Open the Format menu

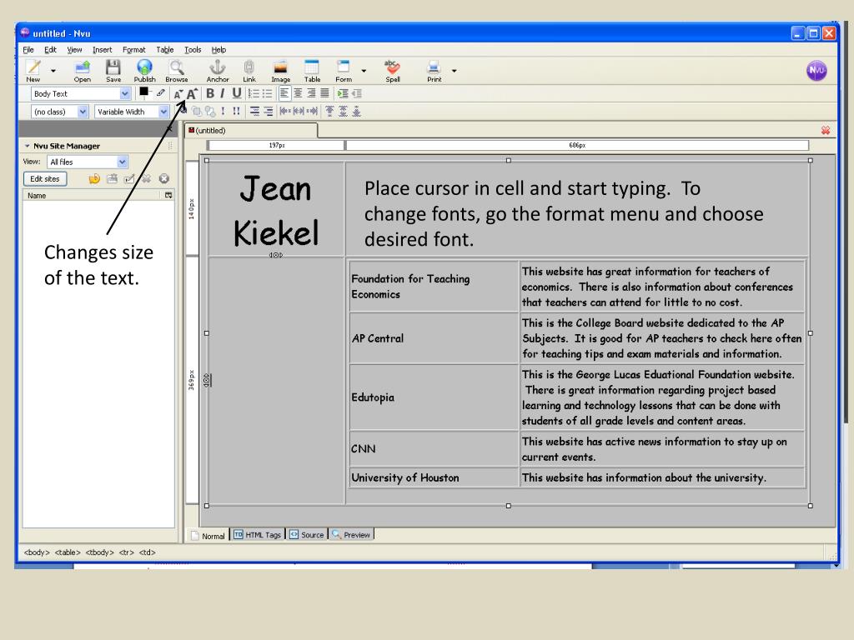[134, 49]
